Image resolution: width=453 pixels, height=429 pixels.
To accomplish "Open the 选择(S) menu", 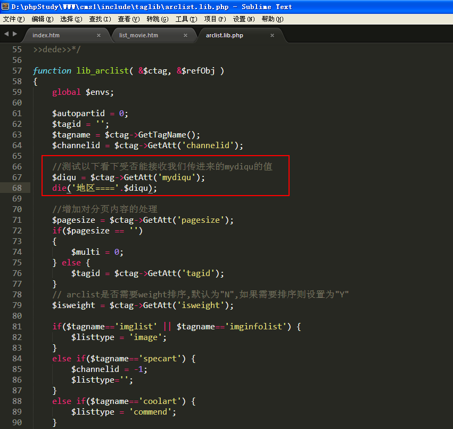I will pyautogui.click(x=71, y=19).
